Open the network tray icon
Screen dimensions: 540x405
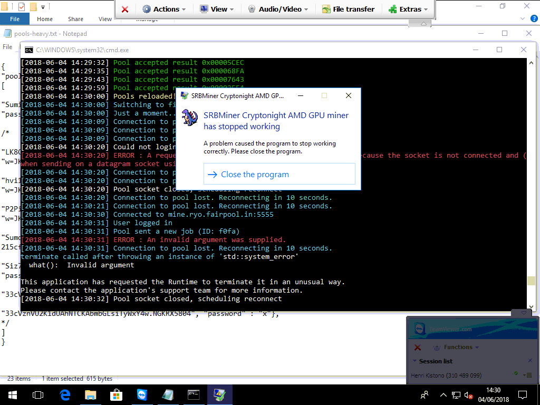point(456,395)
